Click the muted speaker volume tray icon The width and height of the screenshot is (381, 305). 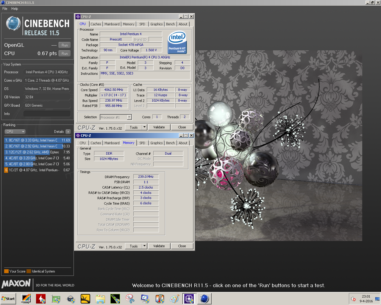pyautogui.click(x=353, y=299)
